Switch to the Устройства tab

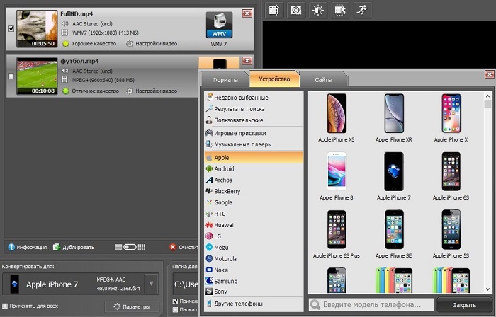[x=274, y=79]
